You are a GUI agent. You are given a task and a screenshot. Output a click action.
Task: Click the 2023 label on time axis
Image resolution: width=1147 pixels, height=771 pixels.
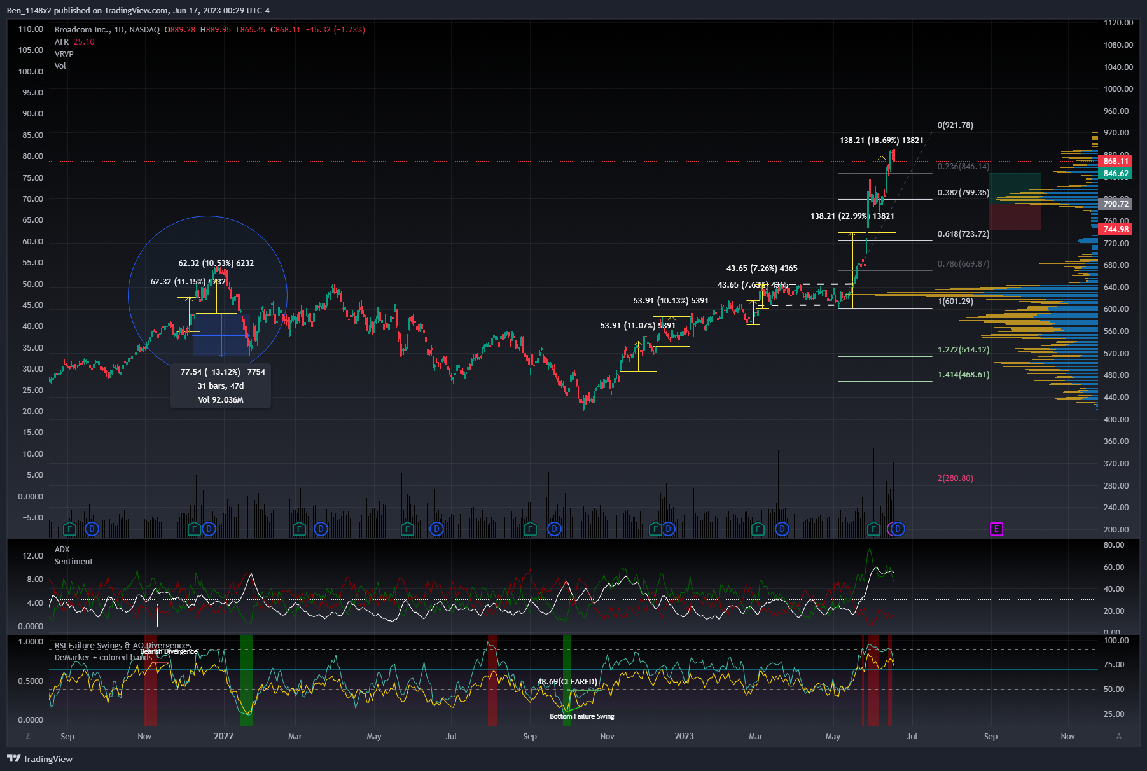(684, 736)
